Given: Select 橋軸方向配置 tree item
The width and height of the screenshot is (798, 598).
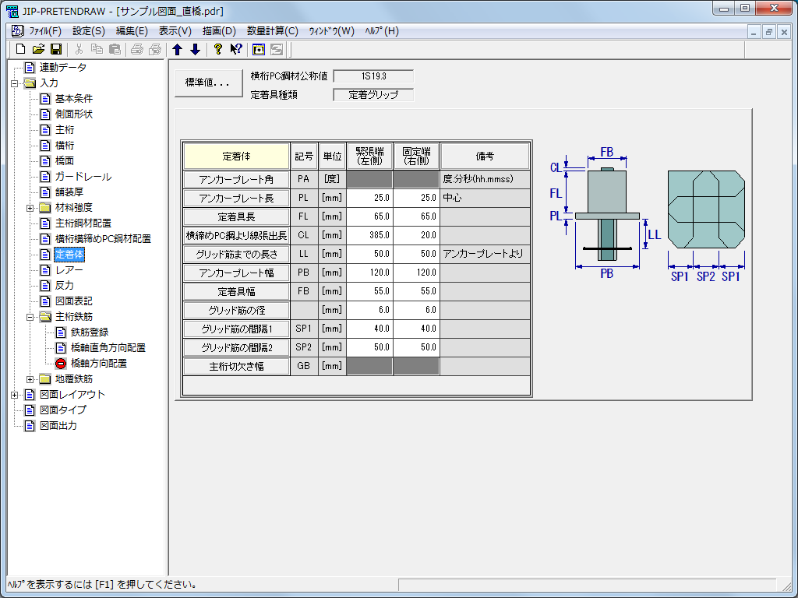Looking at the screenshot, I should 98,364.
